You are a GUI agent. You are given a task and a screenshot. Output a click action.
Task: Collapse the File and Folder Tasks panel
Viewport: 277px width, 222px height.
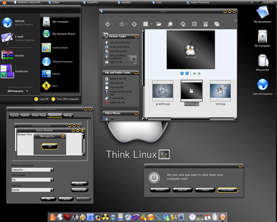pos(136,73)
